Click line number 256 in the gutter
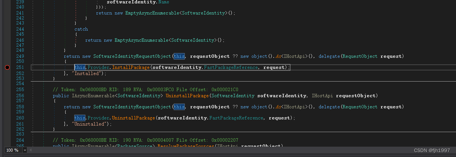Viewport: 456px width, 157px height. tap(20, 96)
